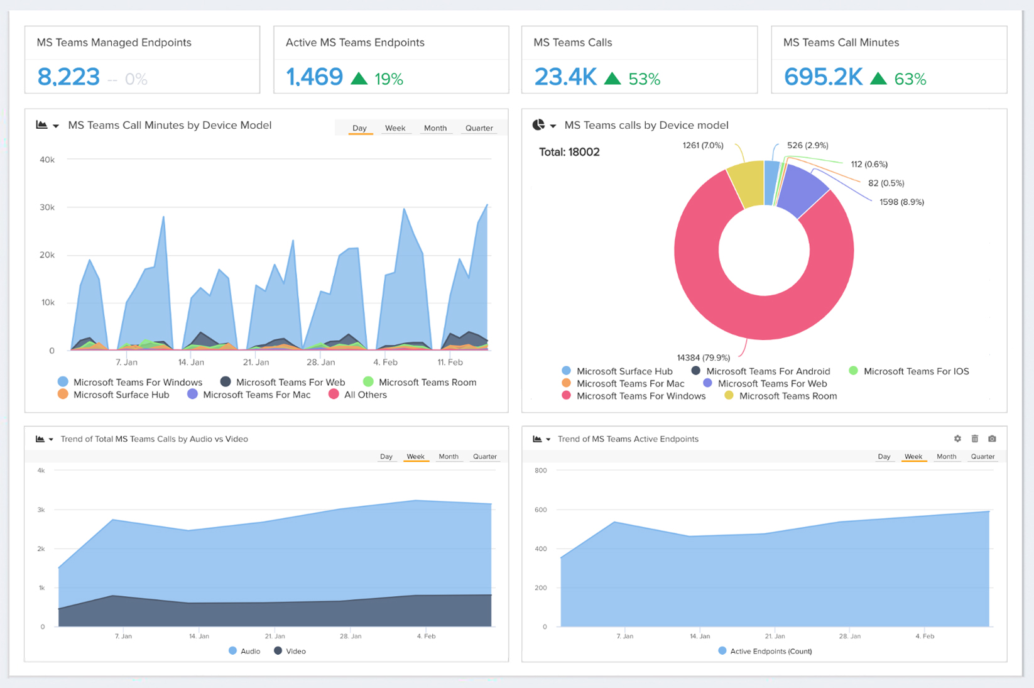This screenshot has width=1034, height=688.
Task: Switch to Month in Call Minutes by Device Model
Action: click(x=435, y=128)
